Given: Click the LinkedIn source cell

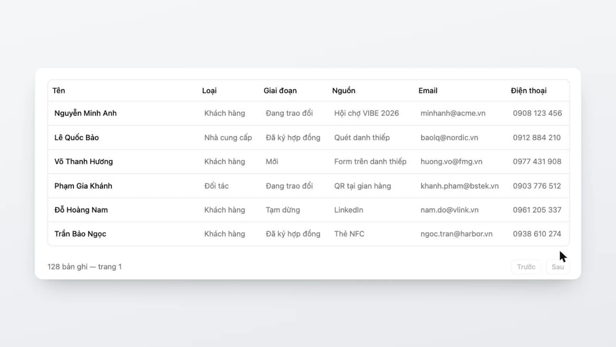Looking at the screenshot, I should coord(348,210).
